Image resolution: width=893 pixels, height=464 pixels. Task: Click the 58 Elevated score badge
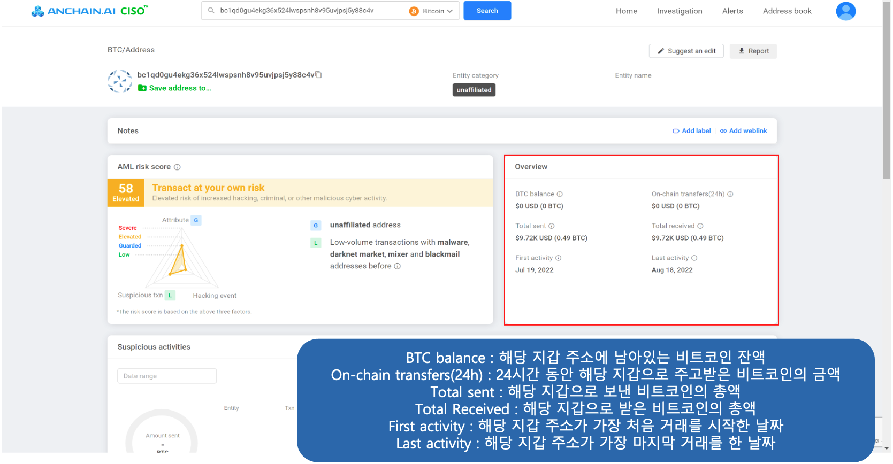click(x=126, y=192)
